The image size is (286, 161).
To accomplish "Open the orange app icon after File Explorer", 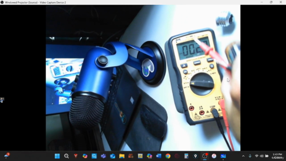I will tap(131, 156).
